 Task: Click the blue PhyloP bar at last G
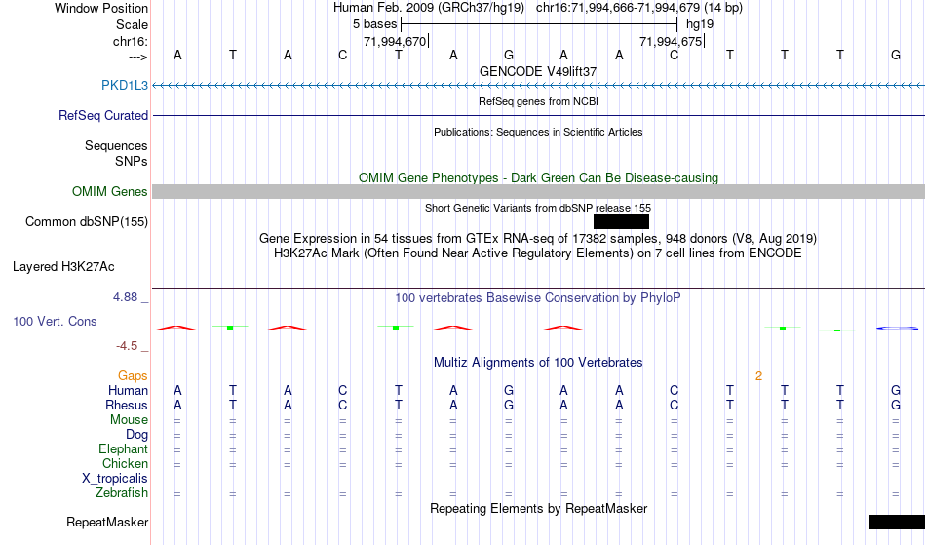pos(897,328)
